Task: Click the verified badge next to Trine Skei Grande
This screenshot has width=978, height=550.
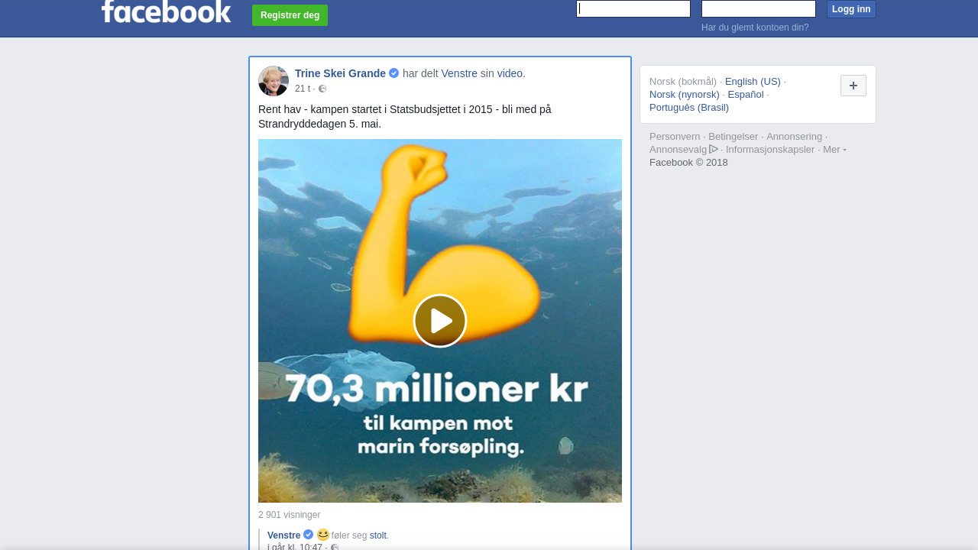Action: coord(393,73)
